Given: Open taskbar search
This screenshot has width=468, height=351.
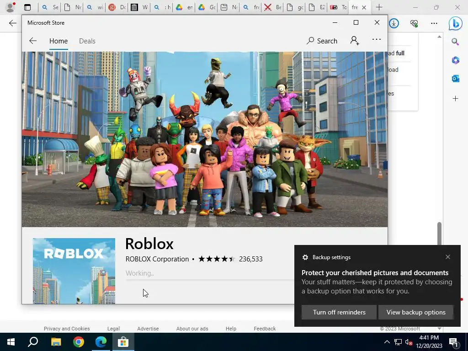Looking at the screenshot, I should [x=33, y=342].
